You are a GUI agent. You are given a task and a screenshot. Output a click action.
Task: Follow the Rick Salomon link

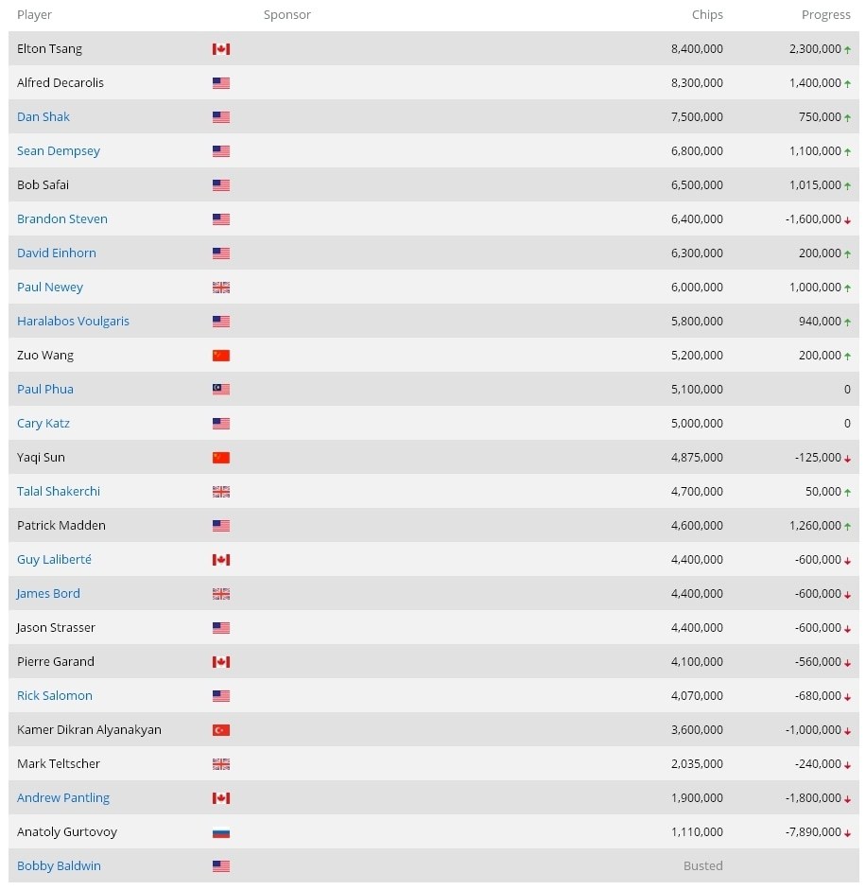pos(55,696)
